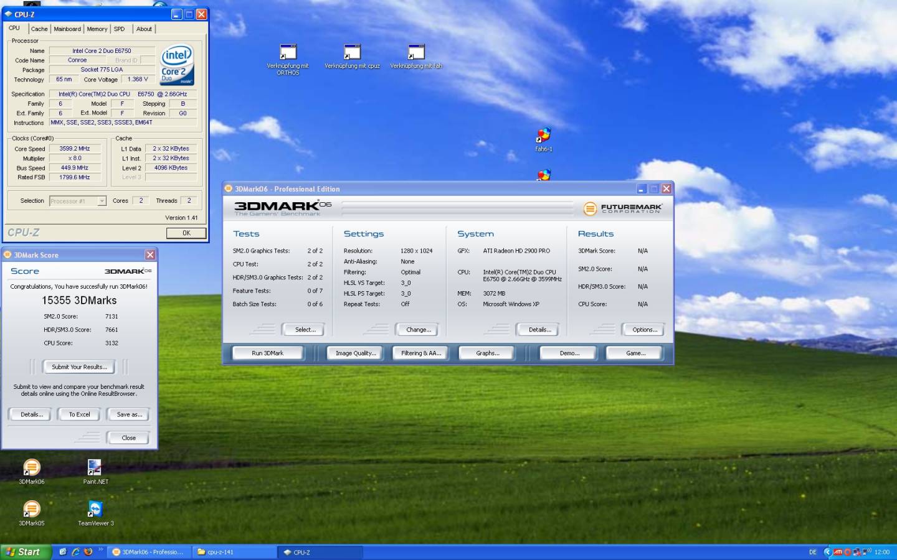Minimize the CPU-Z window

click(x=176, y=14)
